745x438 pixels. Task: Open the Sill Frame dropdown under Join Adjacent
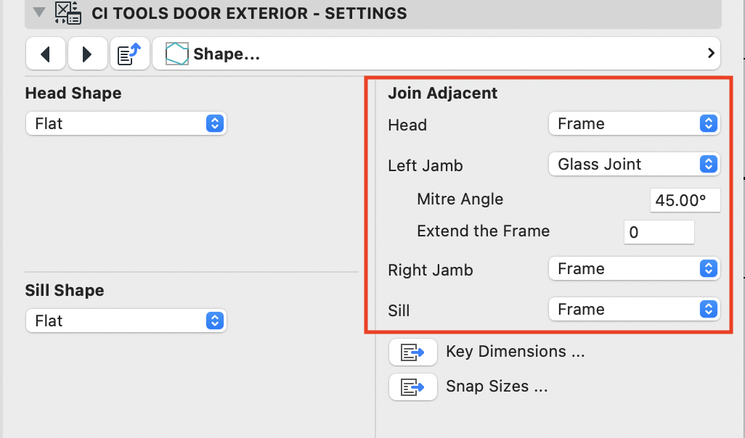pos(634,309)
